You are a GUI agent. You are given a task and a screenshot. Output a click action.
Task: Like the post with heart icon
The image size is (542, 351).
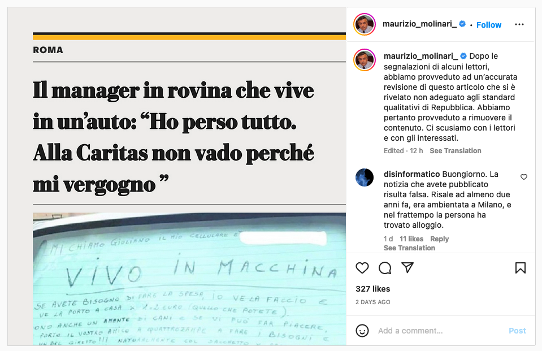pyautogui.click(x=362, y=268)
